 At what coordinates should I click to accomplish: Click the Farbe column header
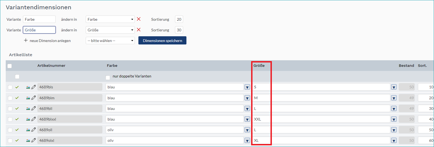(112, 65)
